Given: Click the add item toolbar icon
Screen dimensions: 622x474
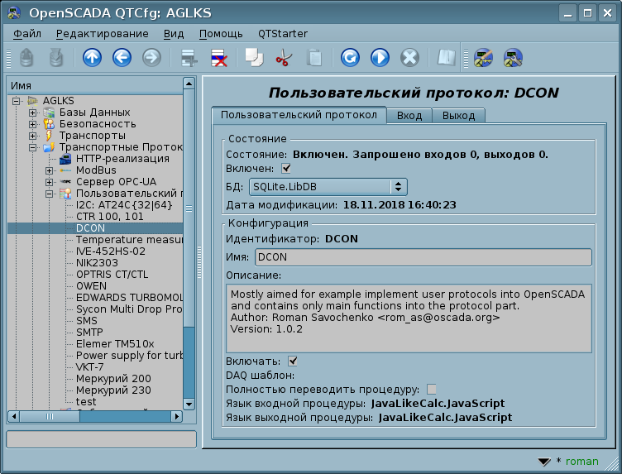Looking at the screenshot, I should tap(190, 58).
